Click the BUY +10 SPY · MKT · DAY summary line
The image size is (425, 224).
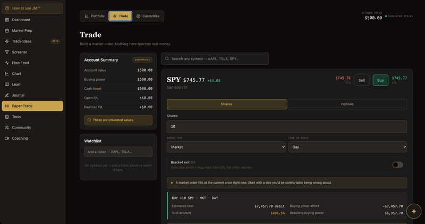pos(195,198)
